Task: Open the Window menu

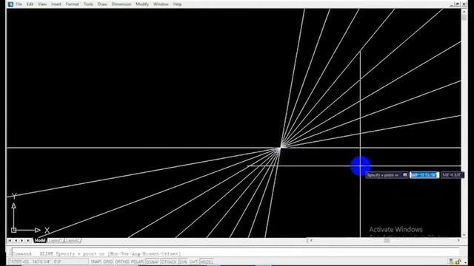Action: tap(161, 4)
